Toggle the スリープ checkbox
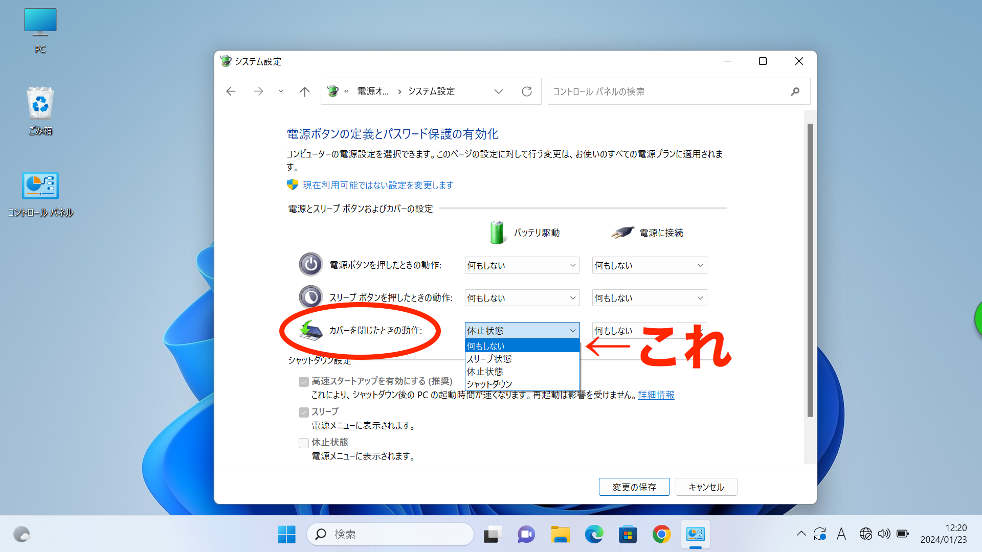This screenshot has height=552, width=982. pos(304,412)
